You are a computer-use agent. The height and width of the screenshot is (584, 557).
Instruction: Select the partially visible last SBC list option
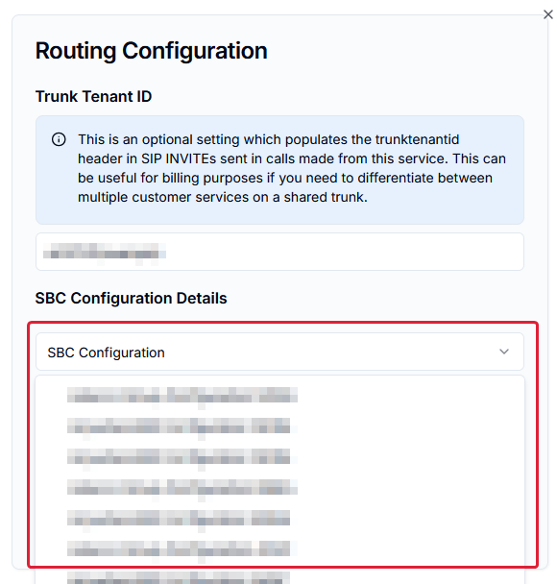[179, 578]
